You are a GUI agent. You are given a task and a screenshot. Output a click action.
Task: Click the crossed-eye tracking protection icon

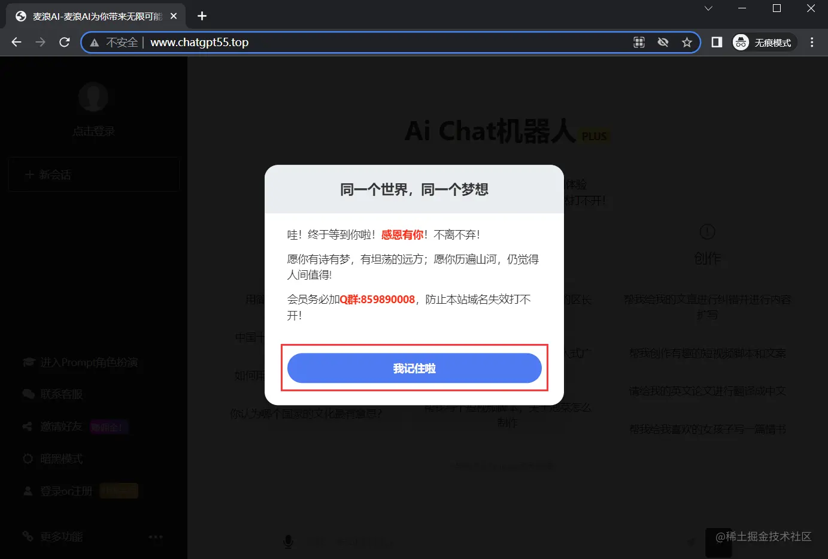pyautogui.click(x=663, y=42)
